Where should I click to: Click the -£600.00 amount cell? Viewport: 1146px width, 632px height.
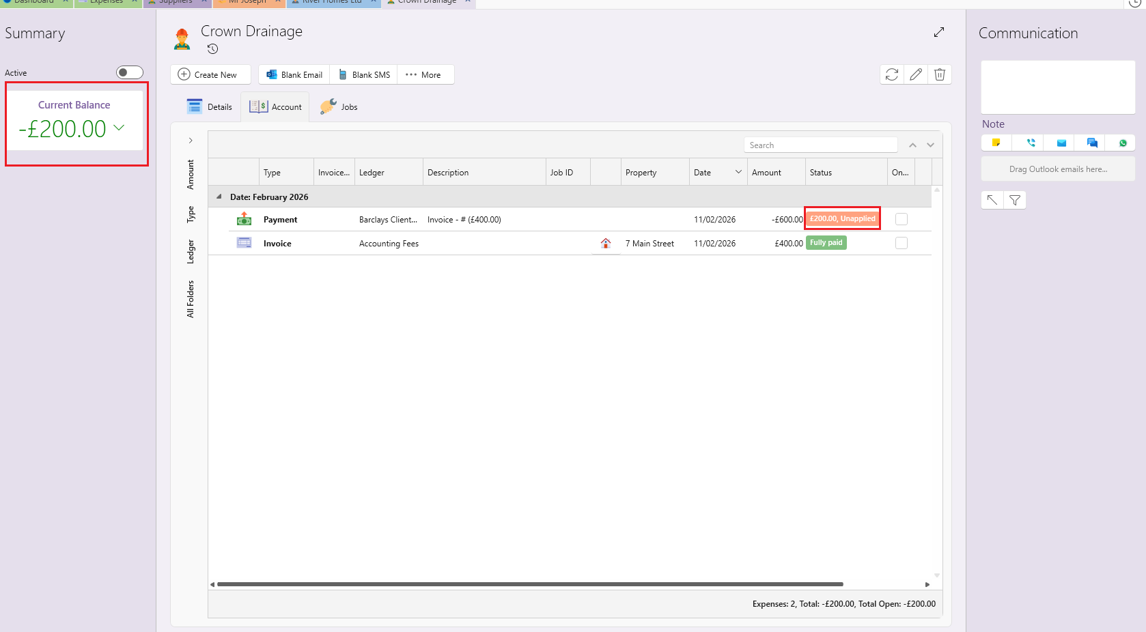coord(787,220)
